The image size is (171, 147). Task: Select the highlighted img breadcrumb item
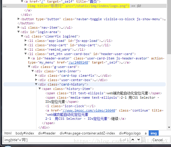point(154,133)
